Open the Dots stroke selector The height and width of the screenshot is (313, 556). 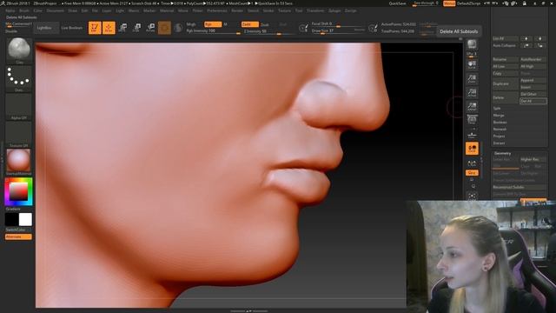coord(19,79)
